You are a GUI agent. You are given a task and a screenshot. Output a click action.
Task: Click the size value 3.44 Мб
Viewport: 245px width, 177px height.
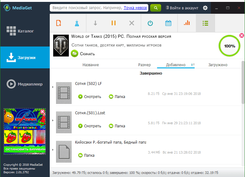[x=154, y=152]
